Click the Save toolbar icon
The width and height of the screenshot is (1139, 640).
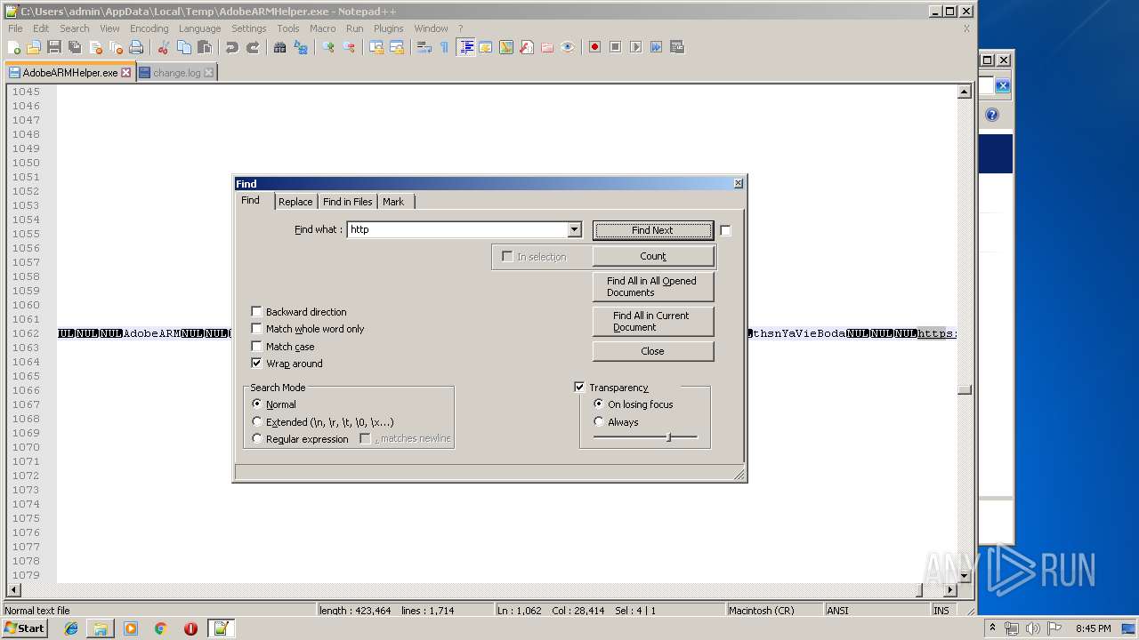click(54, 47)
